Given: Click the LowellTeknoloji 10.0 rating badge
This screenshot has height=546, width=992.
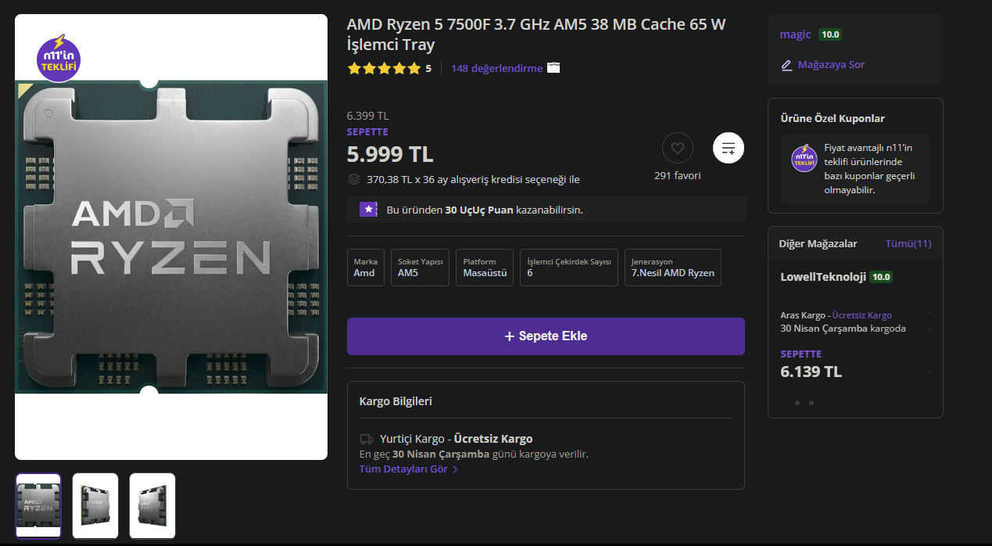Looking at the screenshot, I should tap(881, 277).
